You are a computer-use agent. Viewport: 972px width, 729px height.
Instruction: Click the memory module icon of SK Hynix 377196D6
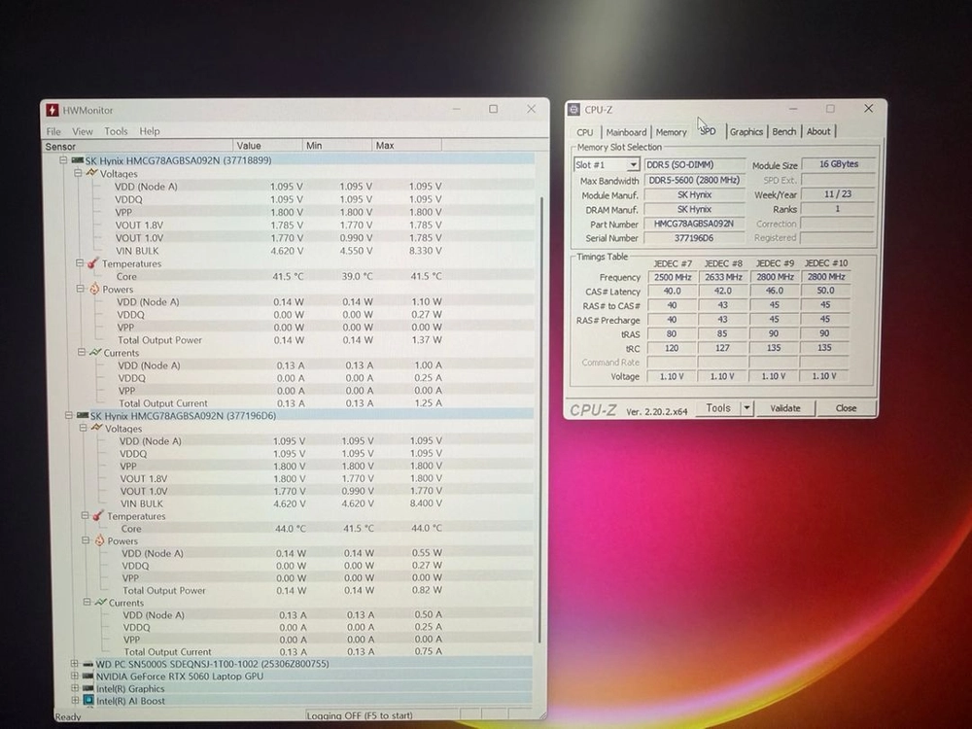(83, 415)
